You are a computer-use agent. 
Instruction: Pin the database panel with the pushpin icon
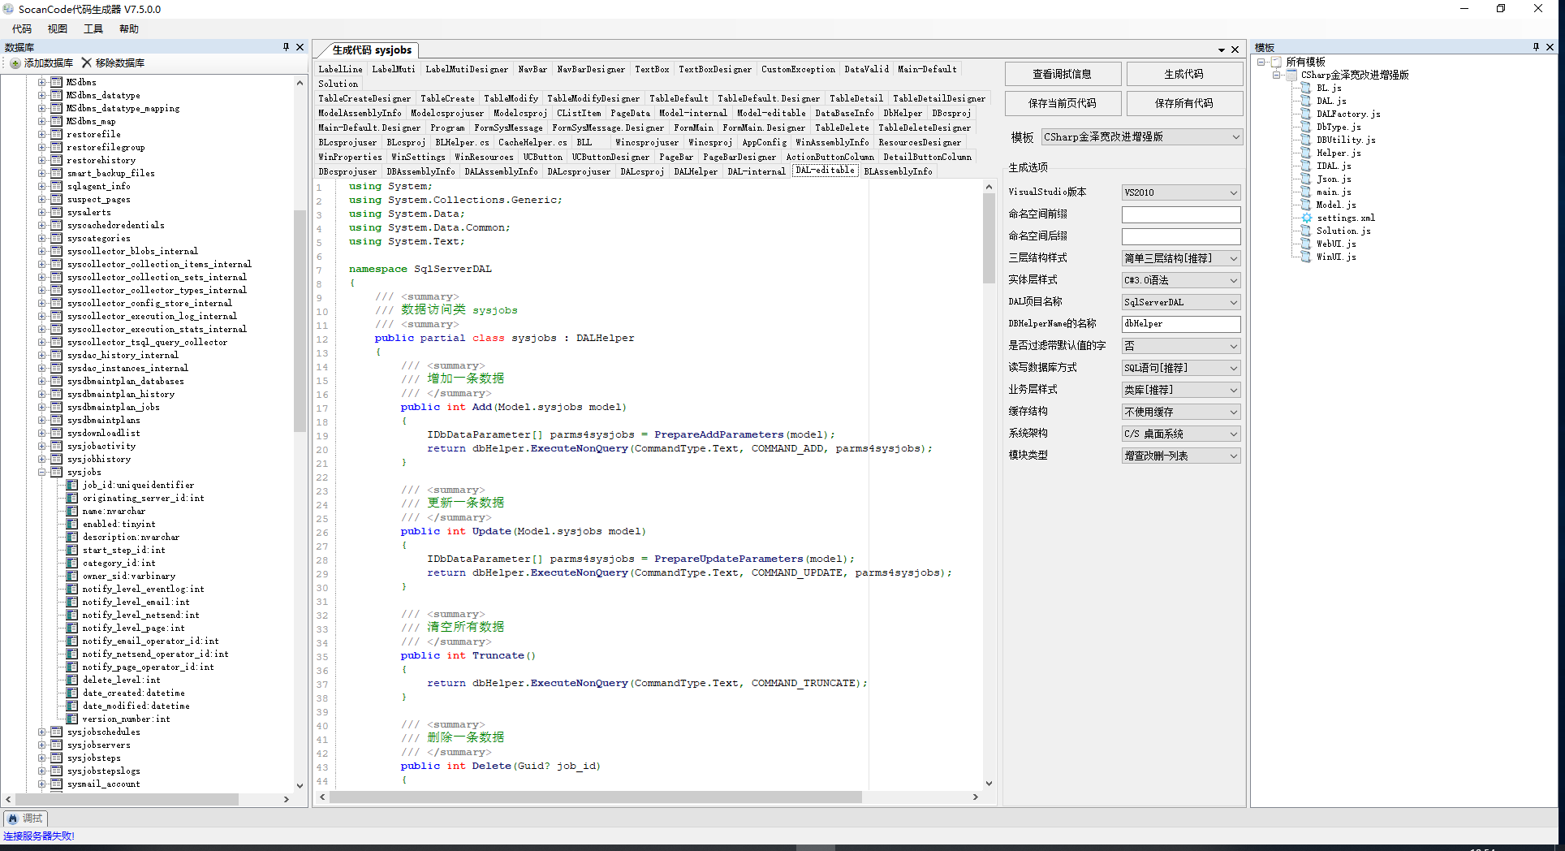pos(286,47)
